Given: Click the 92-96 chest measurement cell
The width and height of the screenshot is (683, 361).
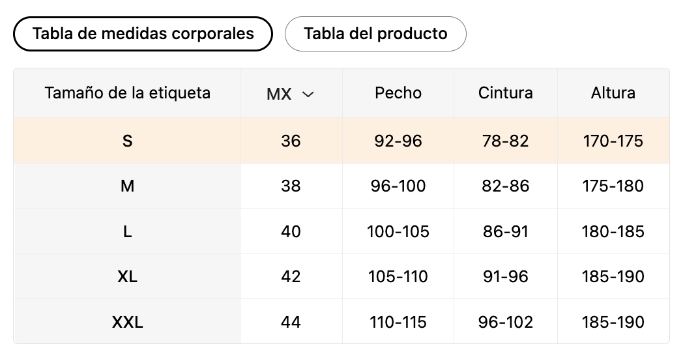Looking at the screenshot, I should pyautogui.click(x=398, y=141).
